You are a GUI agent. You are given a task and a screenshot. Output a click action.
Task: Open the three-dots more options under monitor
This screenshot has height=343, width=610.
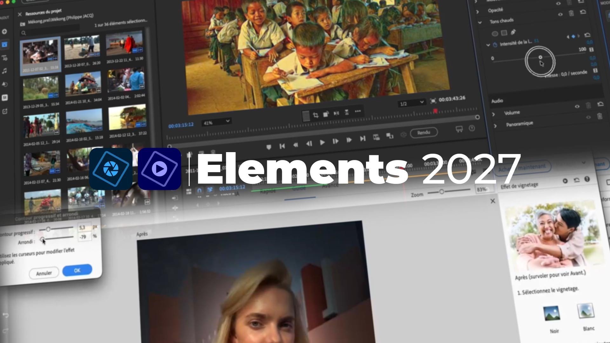point(358,111)
